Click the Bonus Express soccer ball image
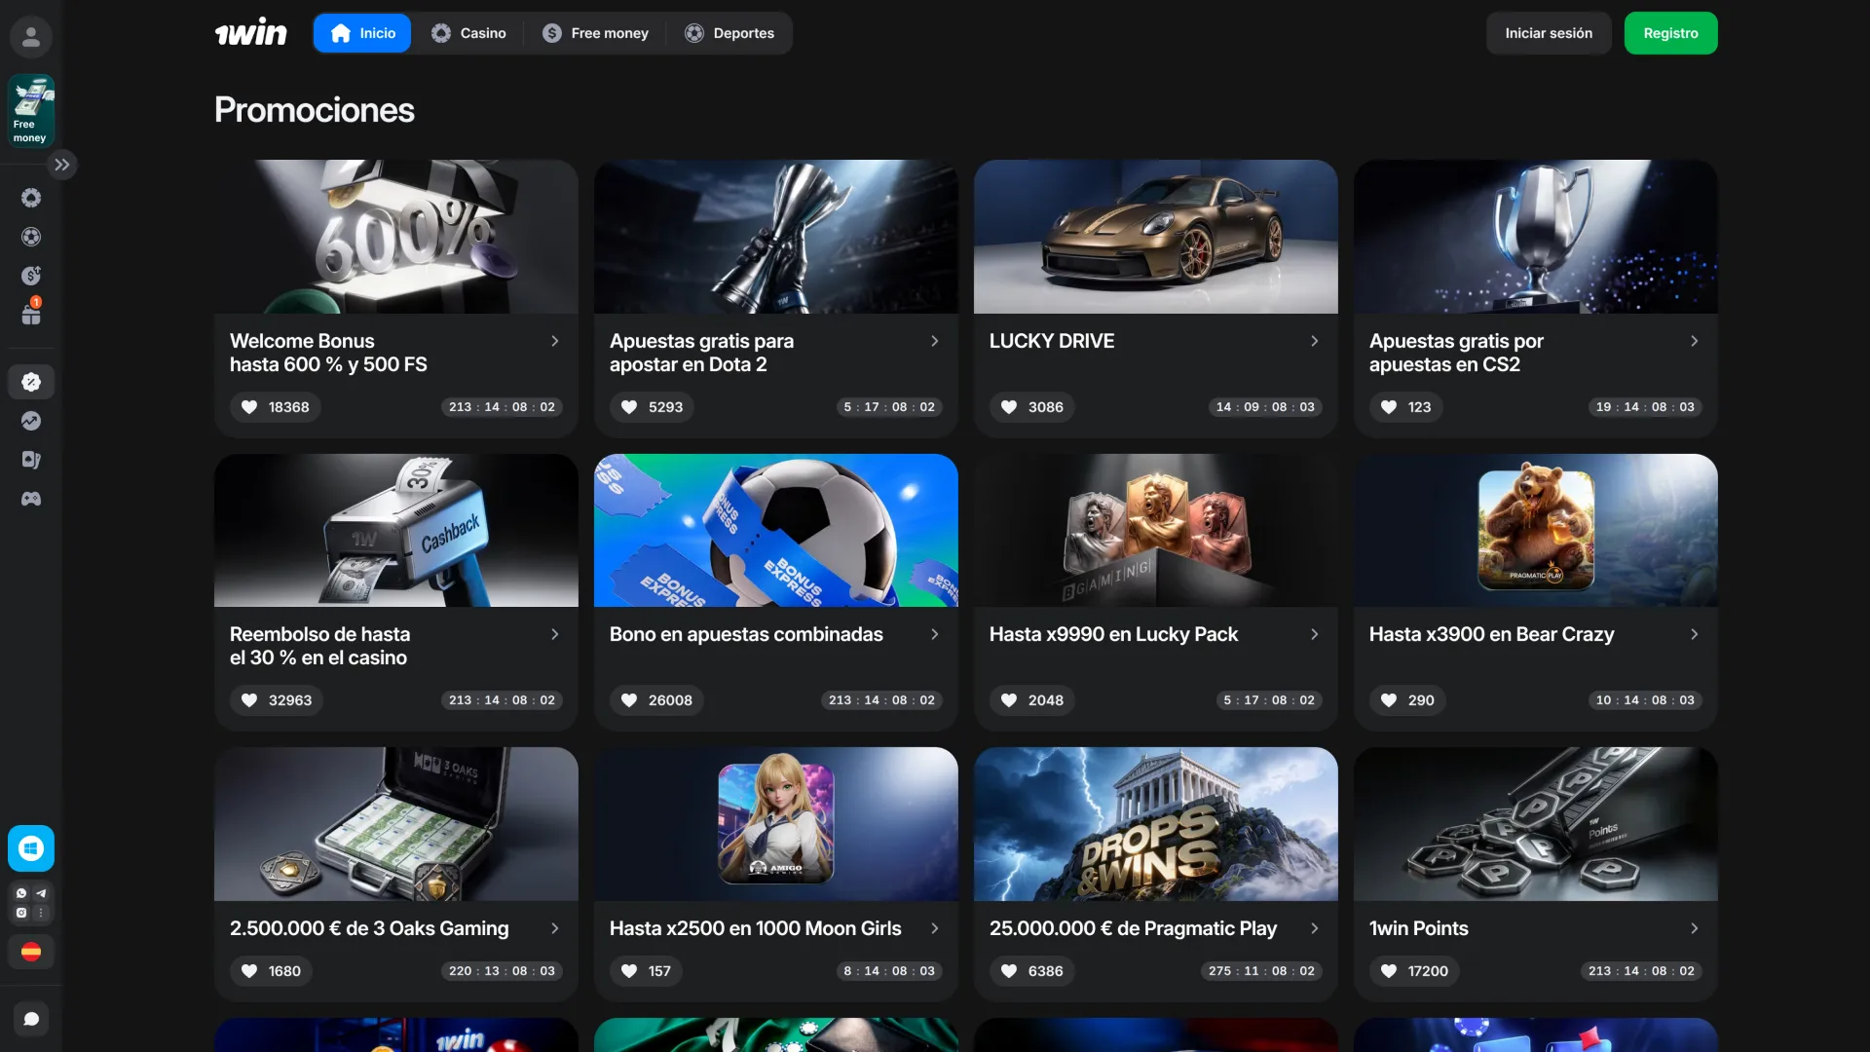The image size is (1870, 1052). 776,530
